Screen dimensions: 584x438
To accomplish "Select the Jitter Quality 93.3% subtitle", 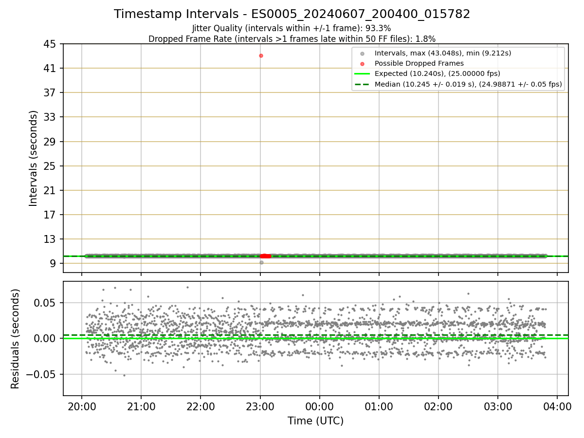I will click(292, 28).
